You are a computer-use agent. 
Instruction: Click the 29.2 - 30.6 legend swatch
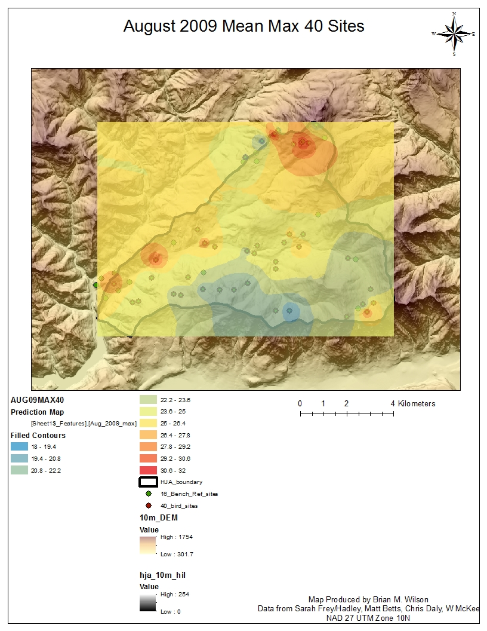pos(148,458)
